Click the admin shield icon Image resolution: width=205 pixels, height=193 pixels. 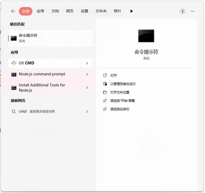(105, 84)
